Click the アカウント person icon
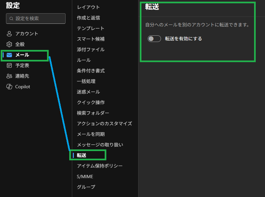The height and width of the screenshot is (197, 265). click(9, 34)
